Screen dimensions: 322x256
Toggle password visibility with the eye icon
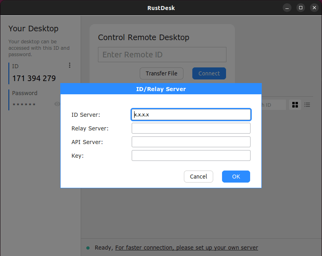(57, 104)
